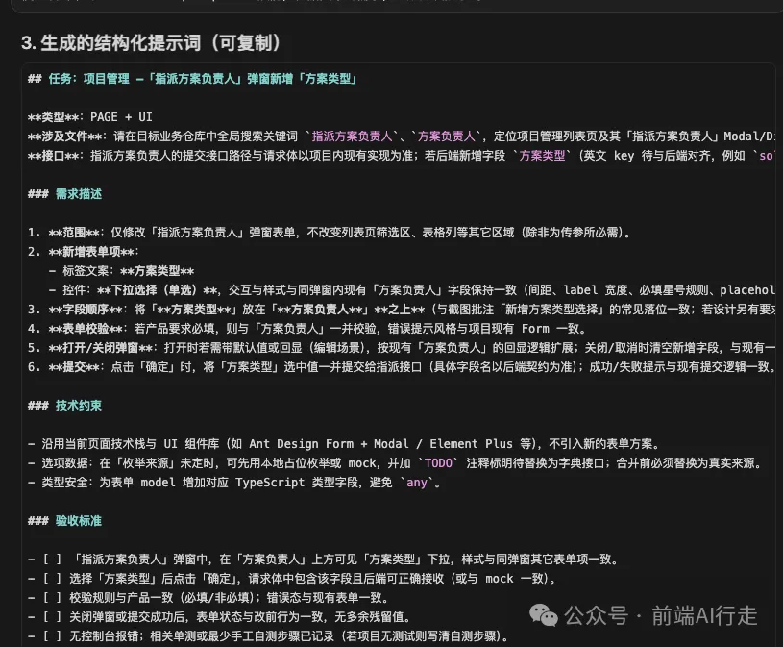
Task: Click list item "1. **范围**"
Action: 330,233
